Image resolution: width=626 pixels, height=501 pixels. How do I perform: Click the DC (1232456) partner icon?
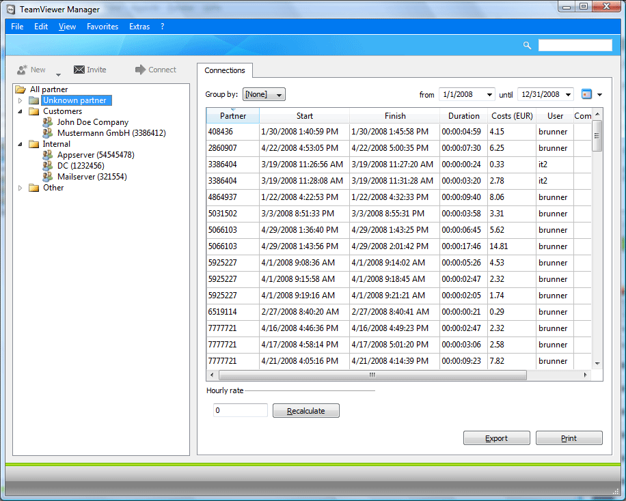pyautogui.click(x=48, y=165)
